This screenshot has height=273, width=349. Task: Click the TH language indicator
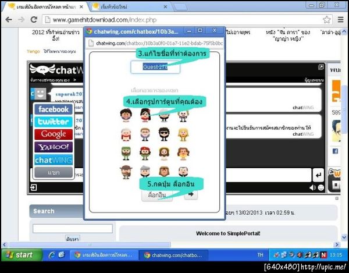tap(260, 255)
